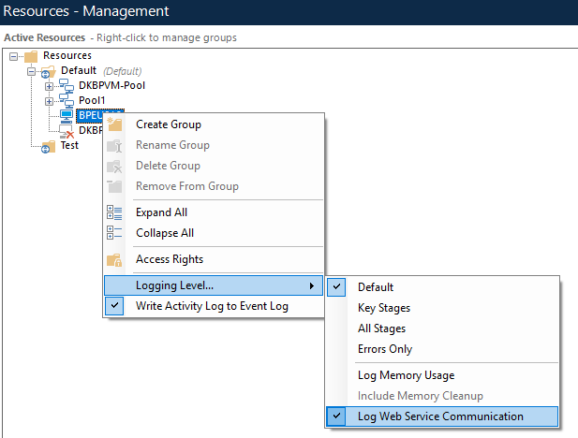
Task: Click the Access Rights padlock folder icon
Action: [114, 259]
